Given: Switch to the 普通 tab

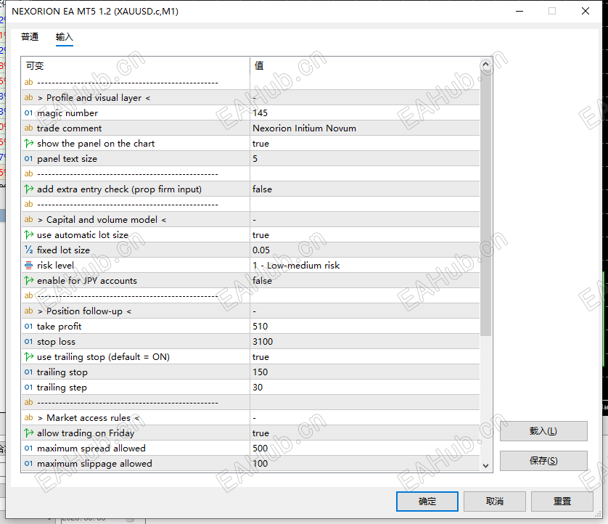Looking at the screenshot, I should (30, 37).
